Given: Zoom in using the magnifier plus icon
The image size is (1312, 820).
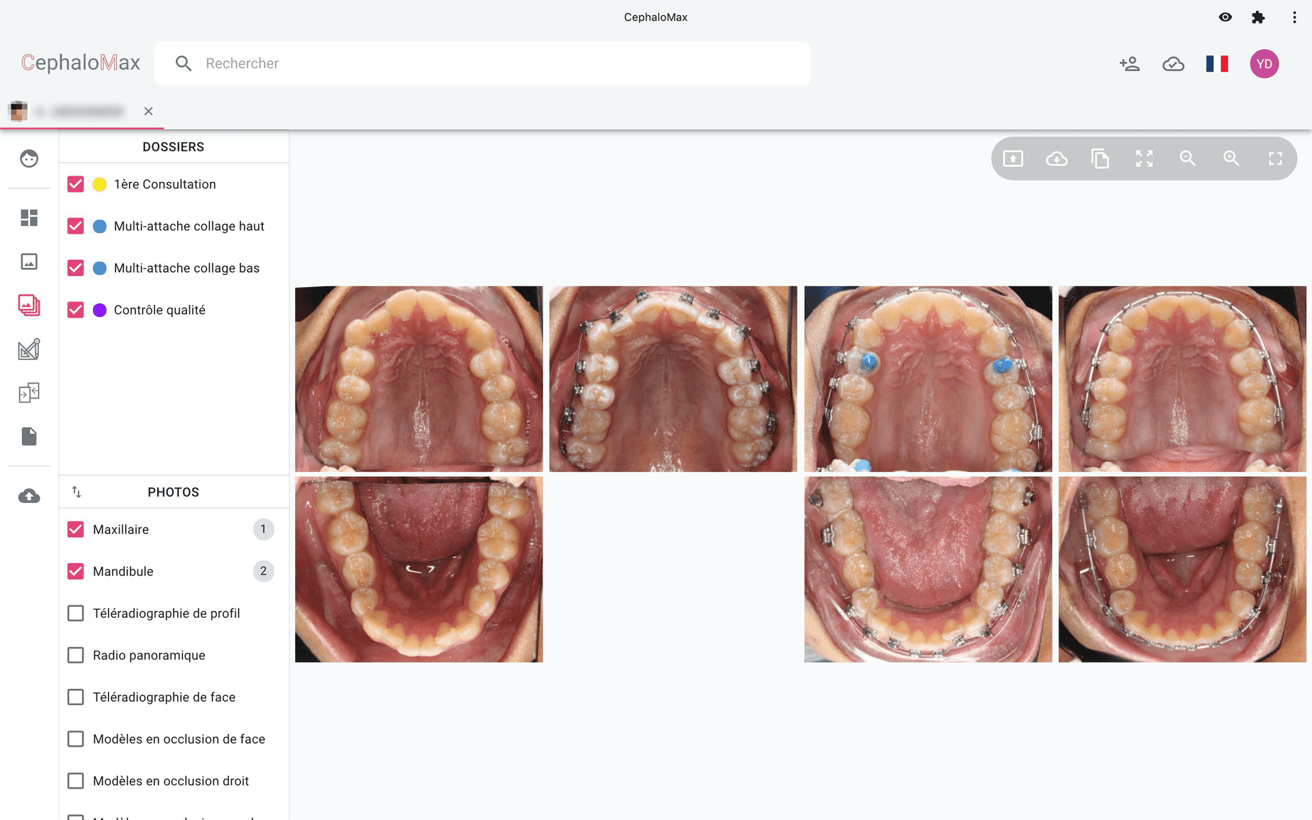Looking at the screenshot, I should pyautogui.click(x=1231, y=159).
